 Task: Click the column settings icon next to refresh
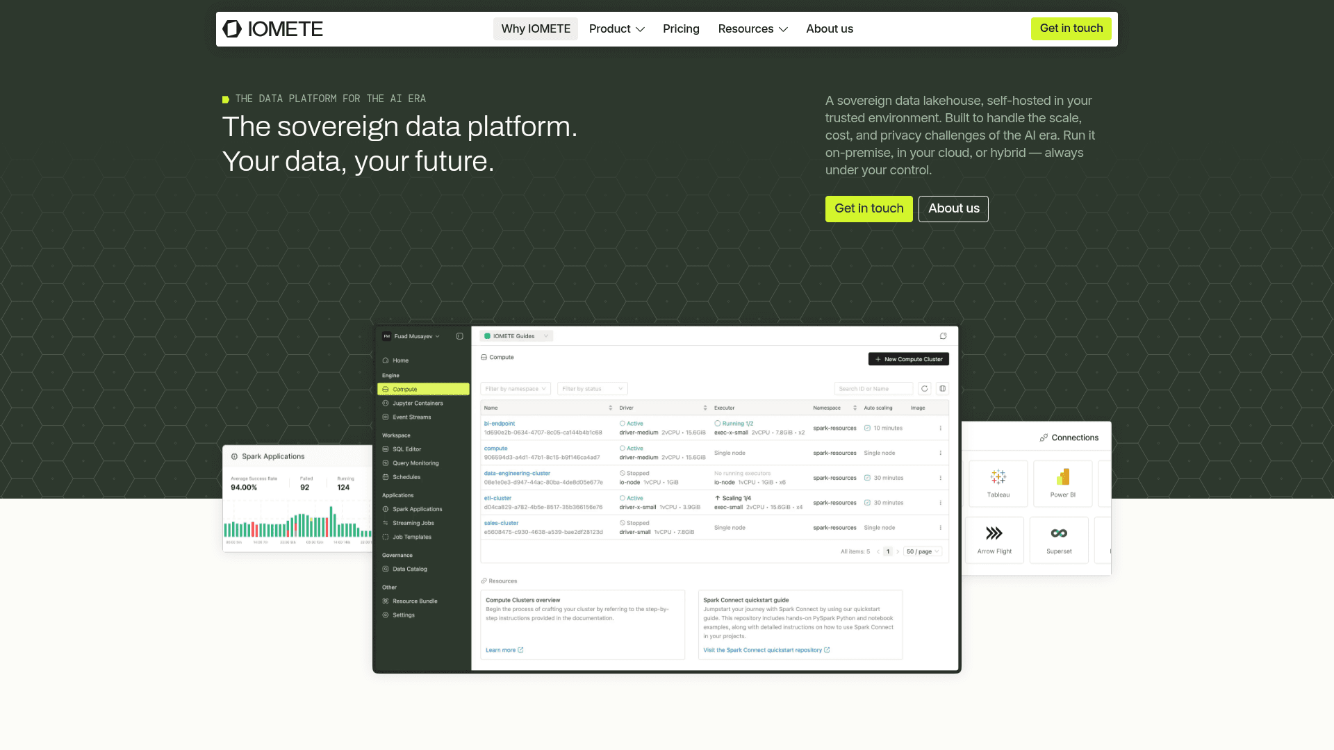point(943,389)
